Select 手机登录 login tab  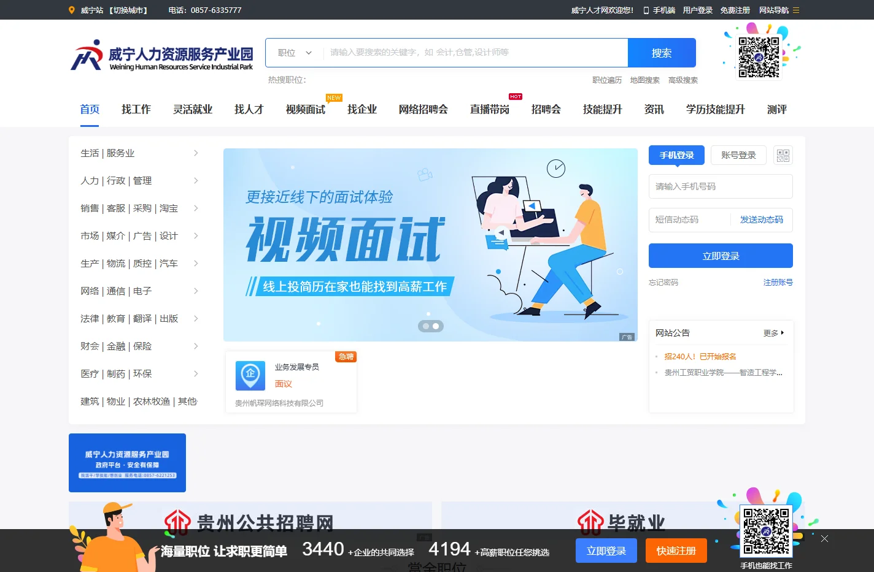coord(677,155)
